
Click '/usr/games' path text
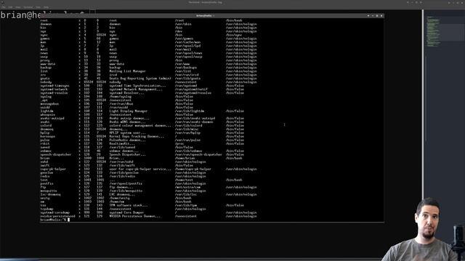coord(184,38)
